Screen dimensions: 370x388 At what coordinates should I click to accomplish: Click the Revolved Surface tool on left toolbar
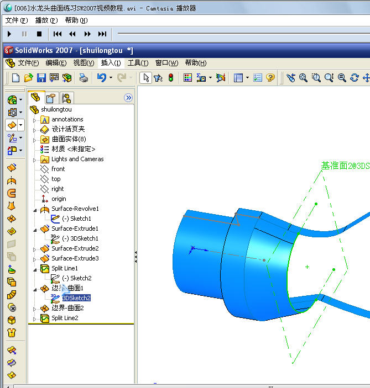pyautogui.click(x=12, y=181)
